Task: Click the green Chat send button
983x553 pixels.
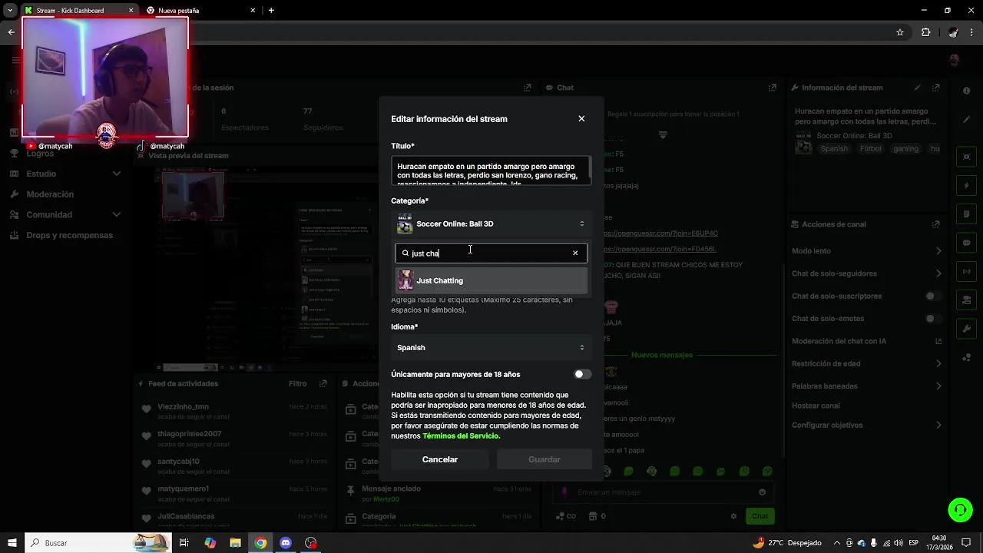Action: 760,516
